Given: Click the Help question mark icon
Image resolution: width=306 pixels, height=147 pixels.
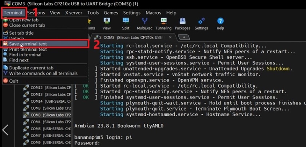Looking at the screenshot, I should pos(220,21).
